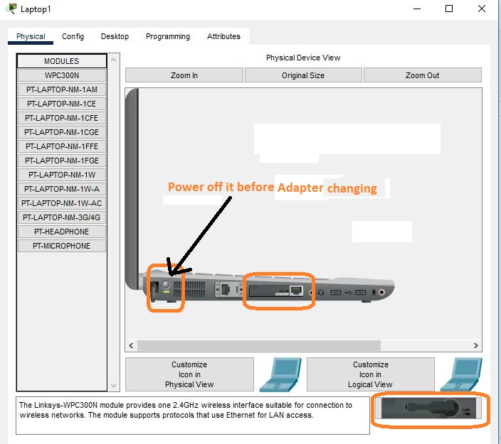Select the PT-LAPTOP-NM-1AM module
This screenshot has width=501, height=444.
pyautogui.click(x=62, y=90)
